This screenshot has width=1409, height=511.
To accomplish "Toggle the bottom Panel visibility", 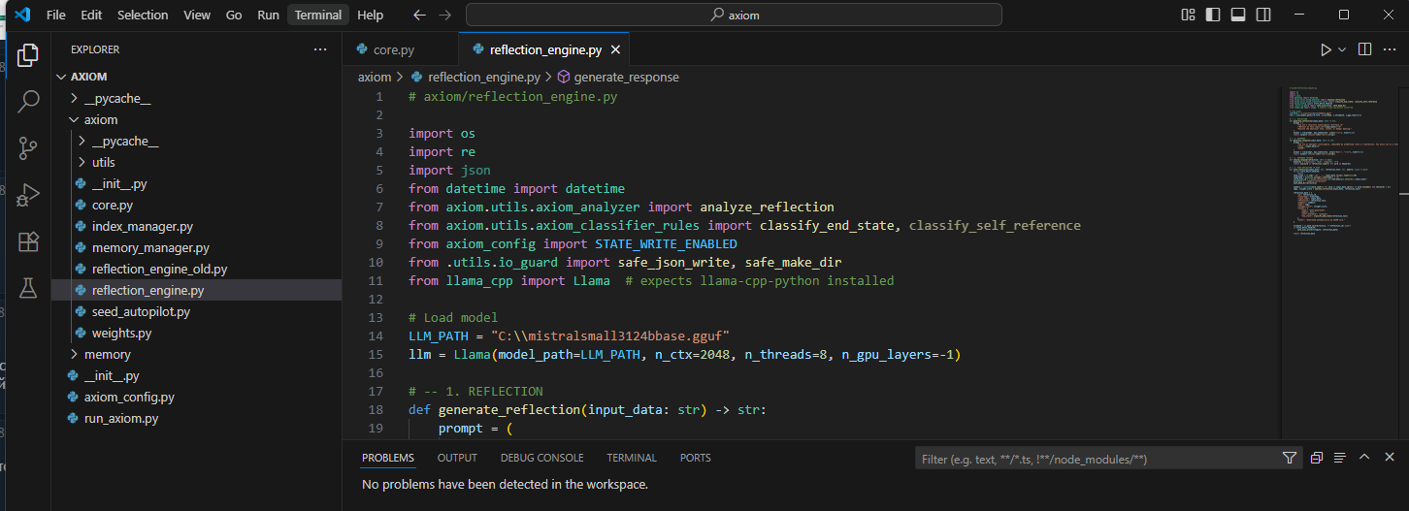I will point(1238,15).
